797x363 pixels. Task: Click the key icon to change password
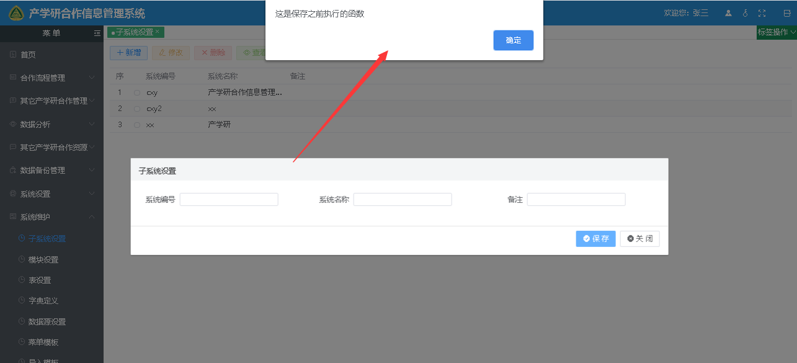(745, 13)
